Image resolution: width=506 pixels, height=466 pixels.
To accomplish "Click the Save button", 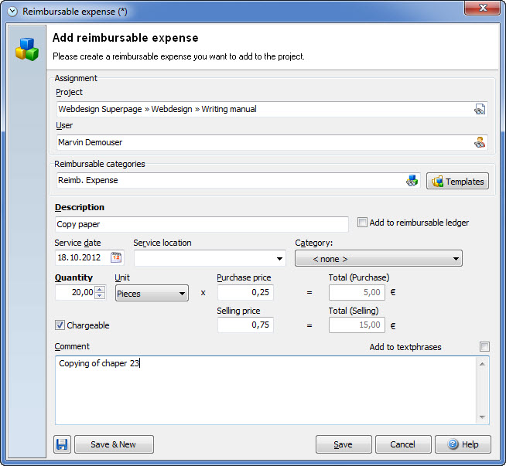I will tap(344, 444).
